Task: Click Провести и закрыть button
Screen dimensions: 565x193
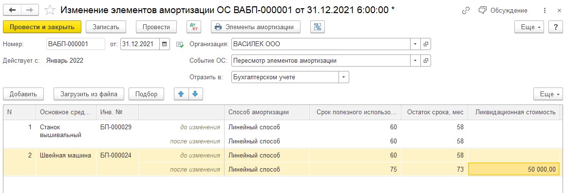Action: (x=42, y=27)
